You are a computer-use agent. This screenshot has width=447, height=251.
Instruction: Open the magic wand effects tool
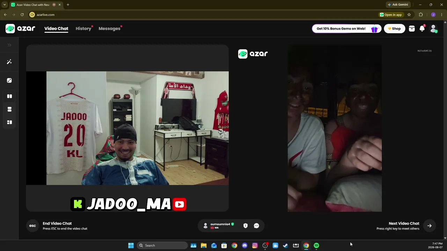tap(9, 62)
